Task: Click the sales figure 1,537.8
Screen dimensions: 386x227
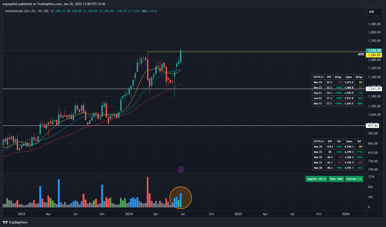Action: click(x=349, y=98)
